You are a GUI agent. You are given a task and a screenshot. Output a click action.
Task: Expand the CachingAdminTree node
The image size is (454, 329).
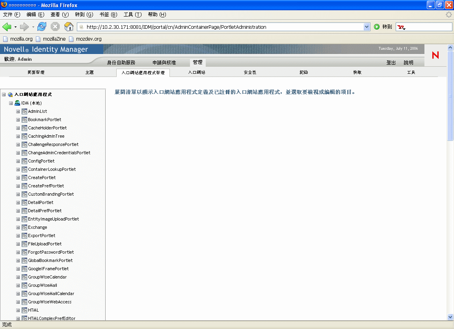click(x=18, y=136)
